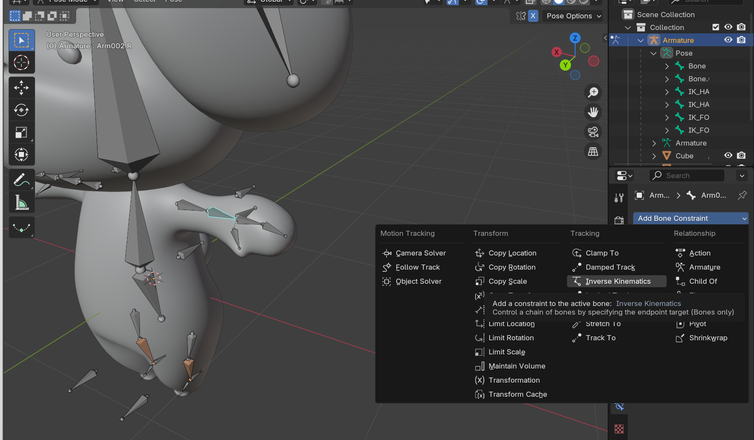Click the zoom magnifier viewport button
This screenshot has width=754, height=440.
(593, 92)
